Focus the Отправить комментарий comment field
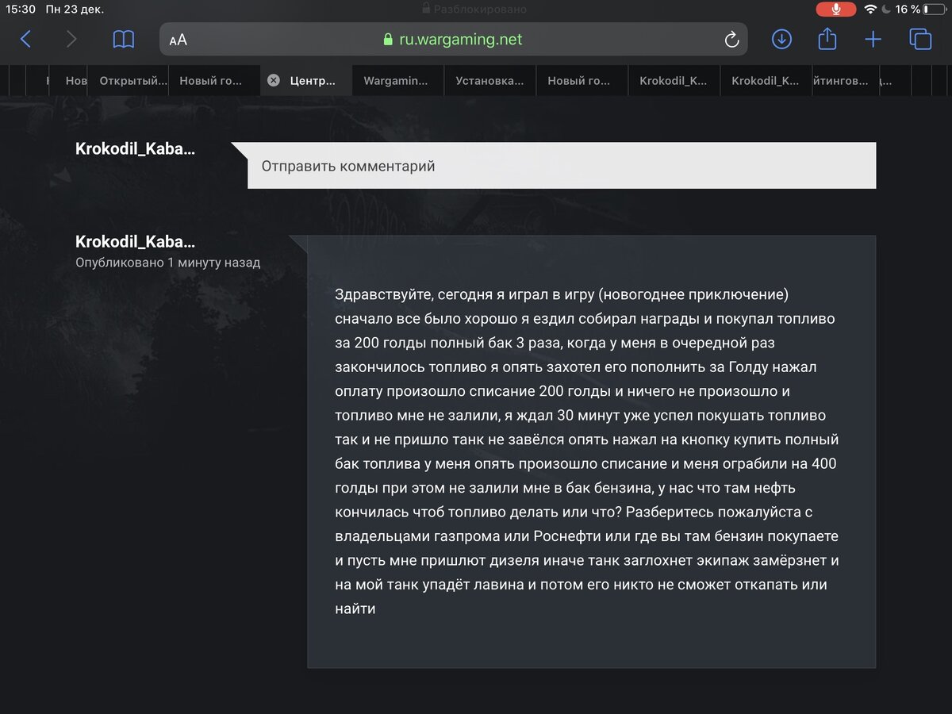The width and height of the screenshot is (952, 714). [x=562, y=166]
